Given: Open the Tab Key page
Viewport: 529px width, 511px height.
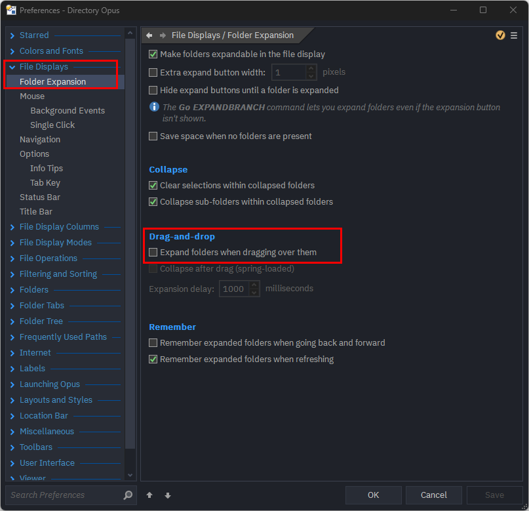Looking at the screenshot, I should click(x=45, y=183).
